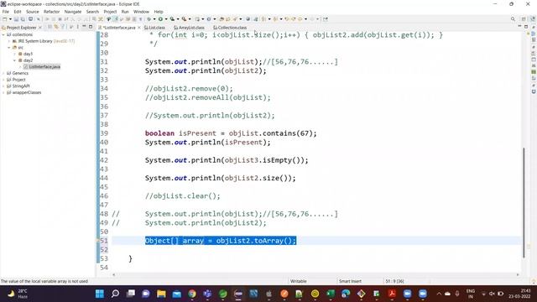The image size is (537, 302).
Task: Click the New file toolbar icon
Action: (x=5, y=19)
